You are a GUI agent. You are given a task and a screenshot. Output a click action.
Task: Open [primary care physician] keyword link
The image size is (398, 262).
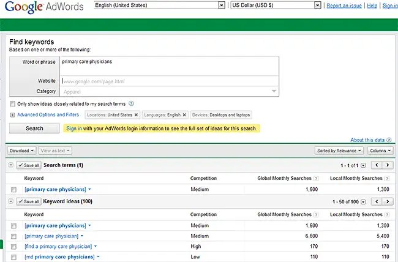coord(51,236)
